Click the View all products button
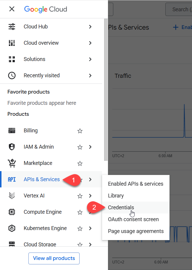 click(x=54, y=258)
